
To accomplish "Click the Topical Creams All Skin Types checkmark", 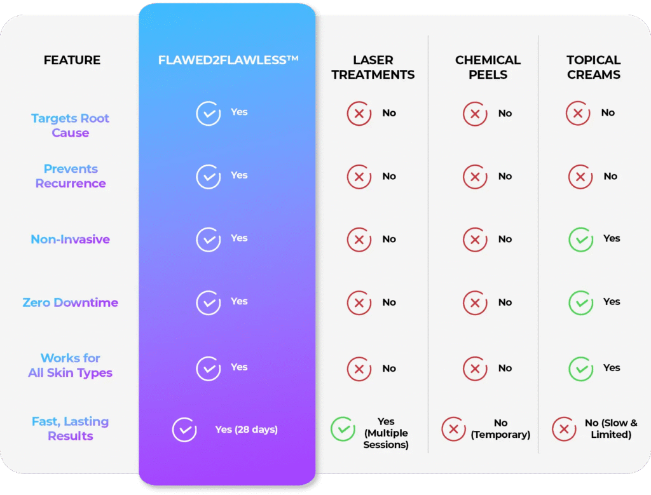I will coord(581,369).
